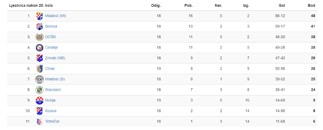The height and width of the screenshot is (130, 323).
Task: Click the Odig. column header
Action: coord(156,6)
